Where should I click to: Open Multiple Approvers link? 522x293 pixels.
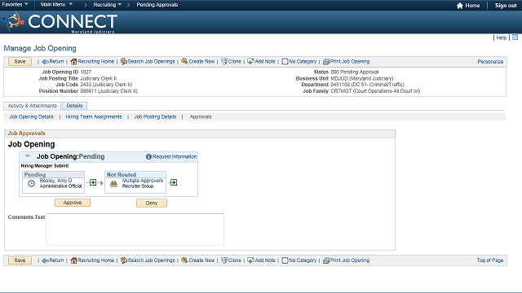(143, 181)
